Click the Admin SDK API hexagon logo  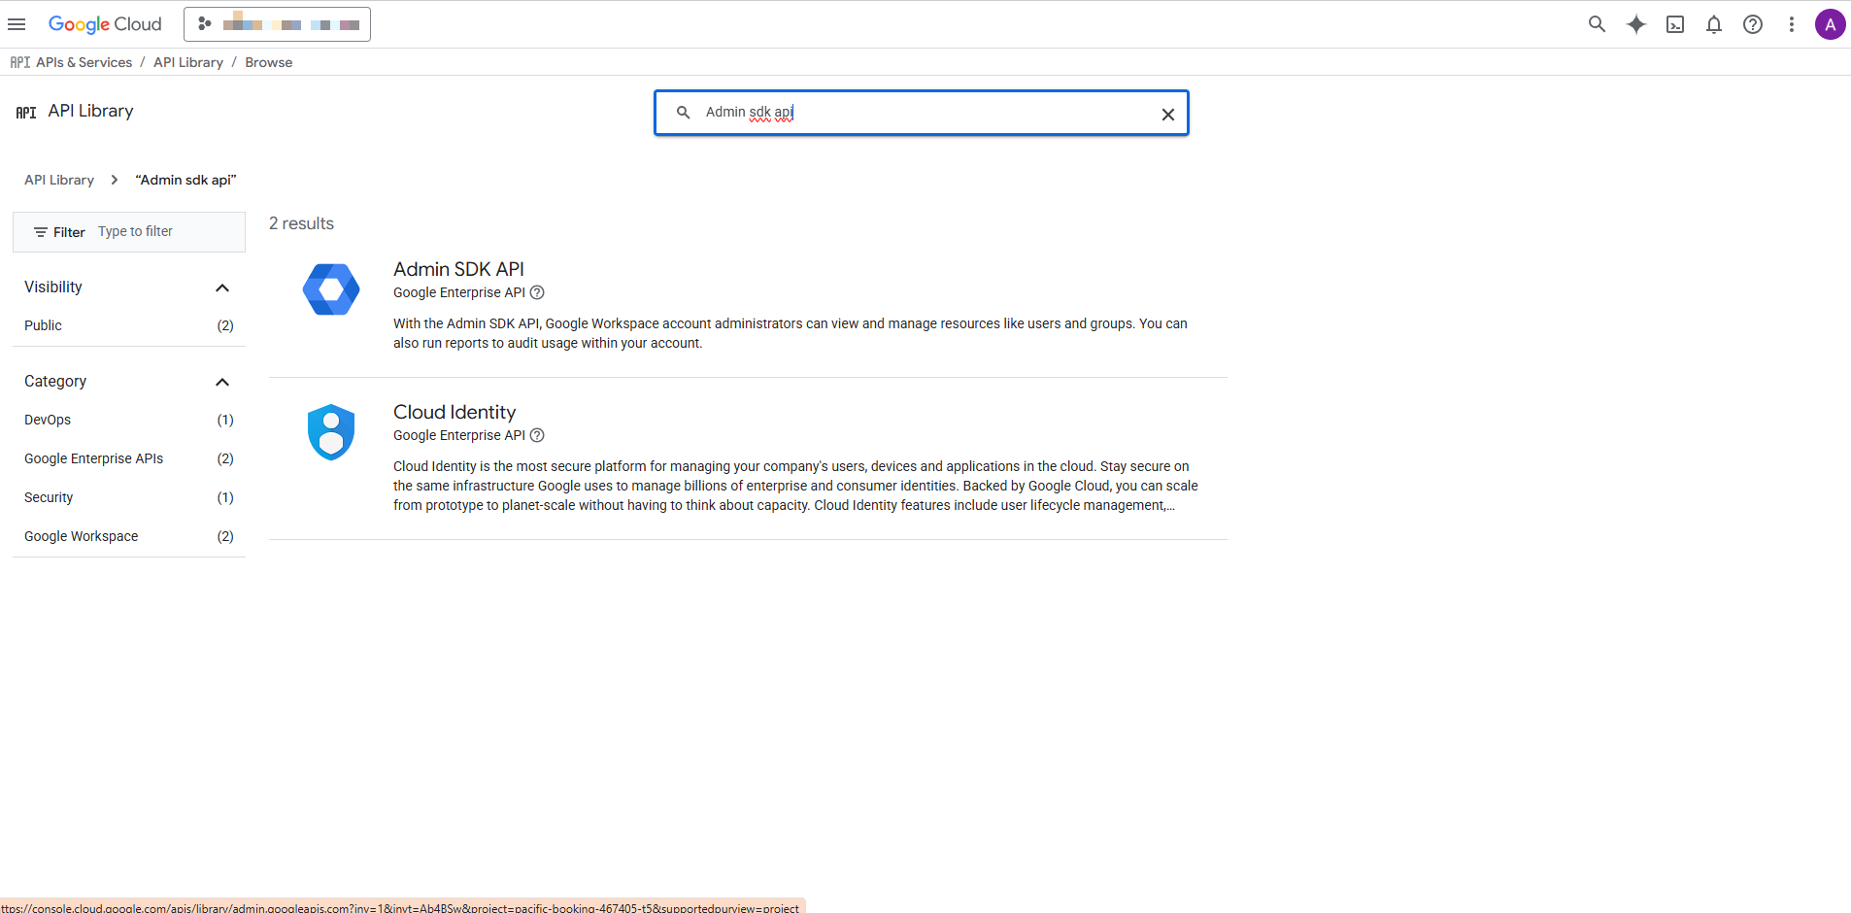point(331,288)
